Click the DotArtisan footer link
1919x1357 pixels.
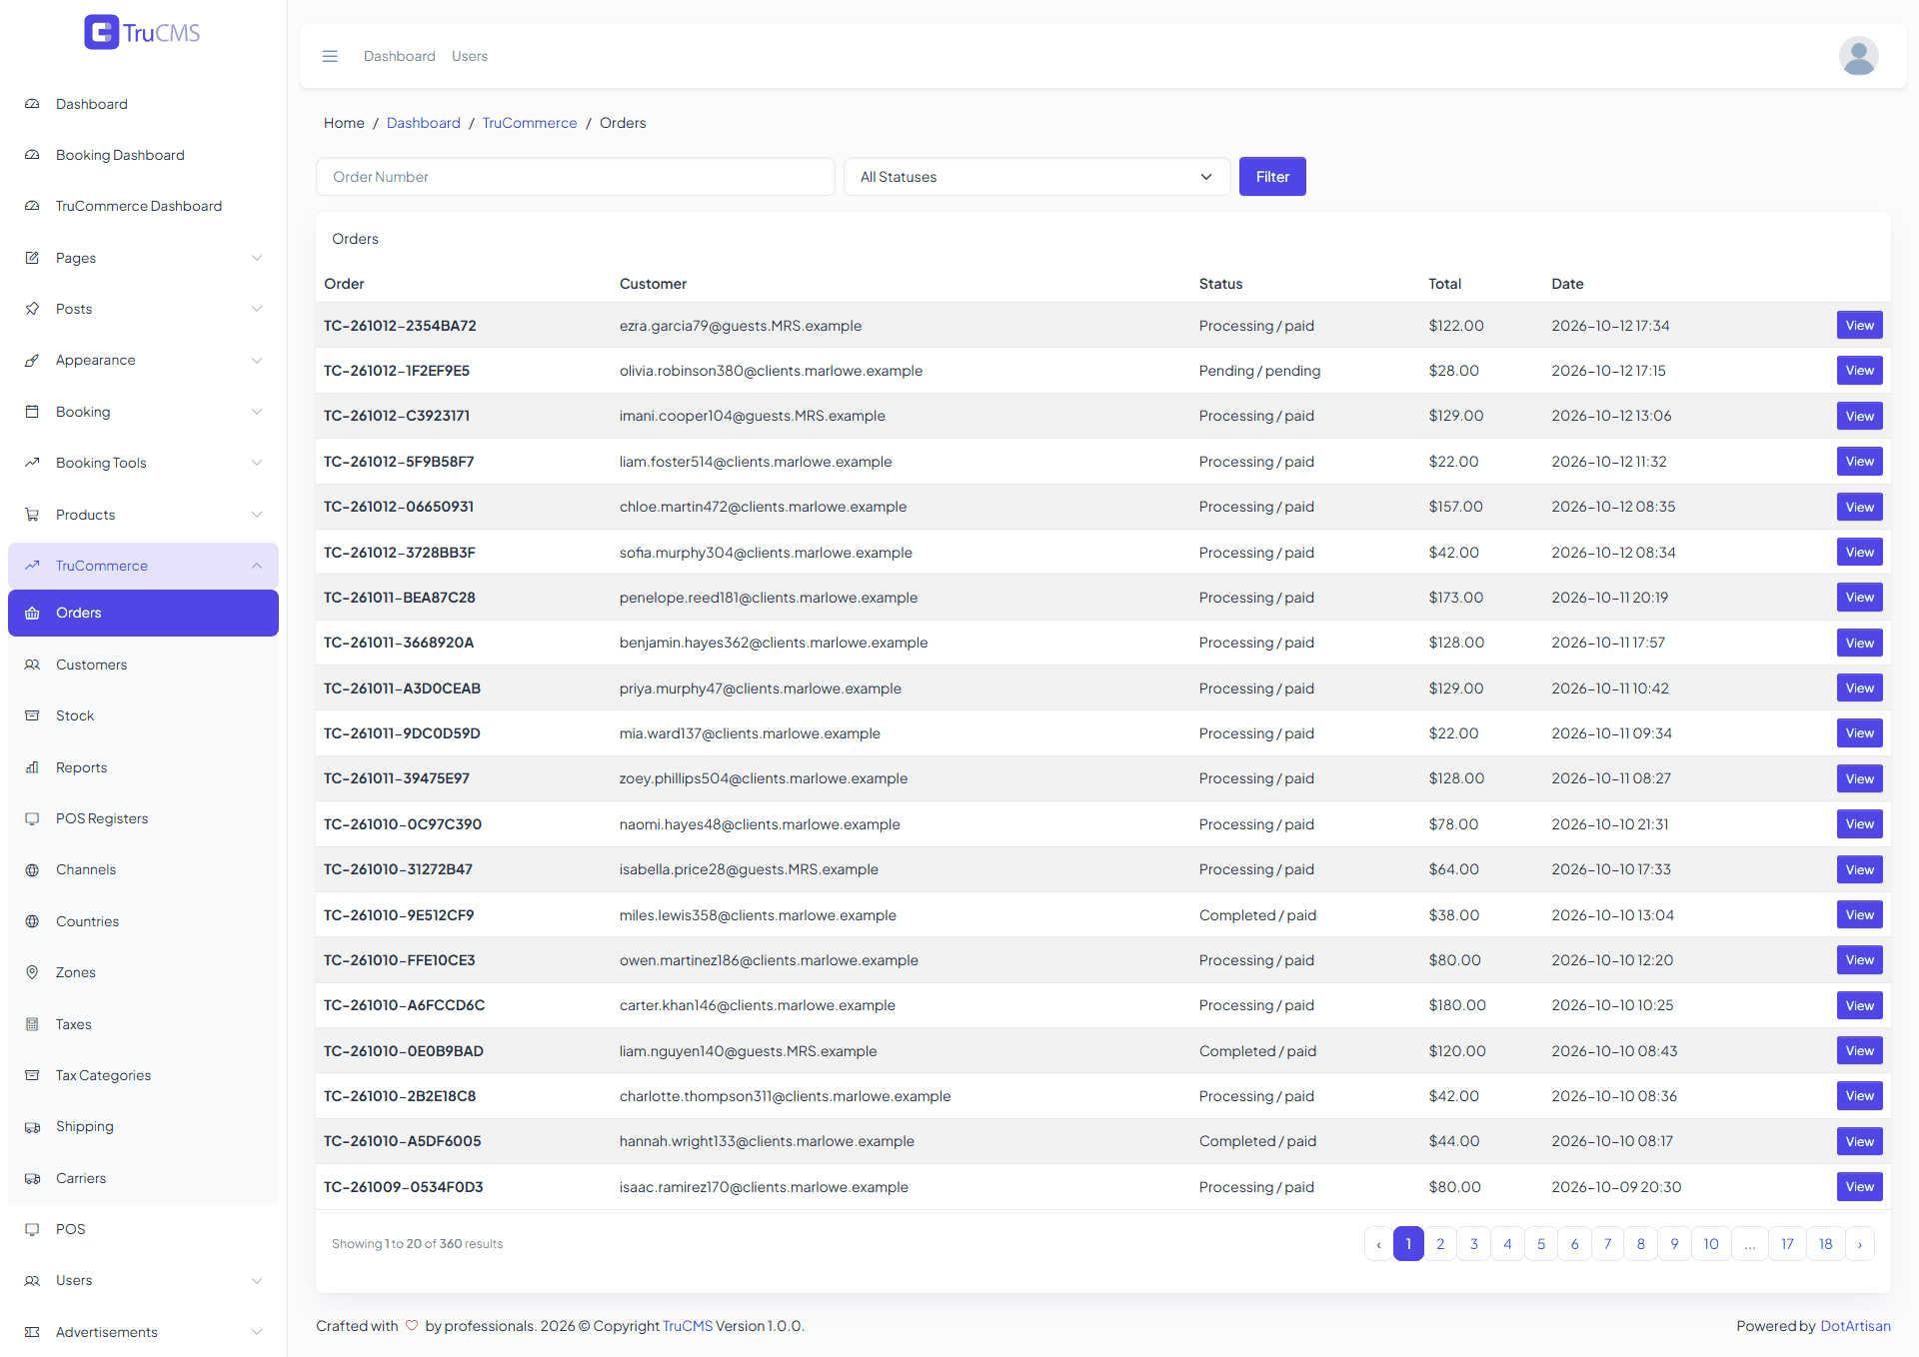pos(1855,1326)
